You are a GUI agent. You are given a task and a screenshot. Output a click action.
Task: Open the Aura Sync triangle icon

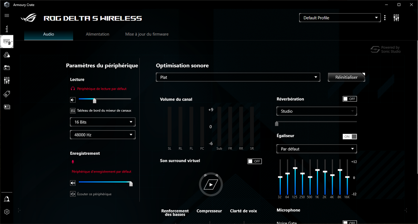(x=7, y=55)
